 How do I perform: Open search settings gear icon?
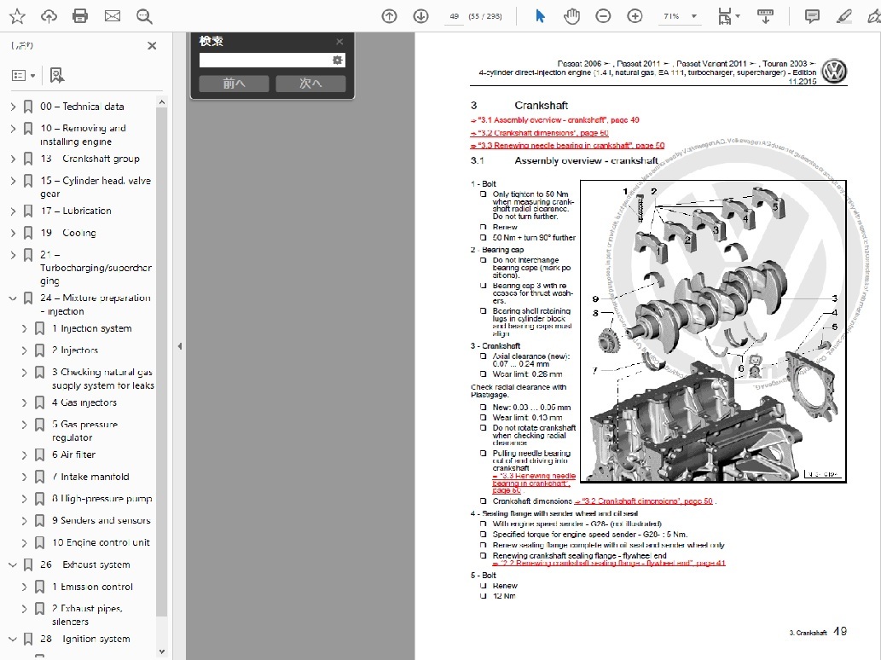(x=338, y=60)
